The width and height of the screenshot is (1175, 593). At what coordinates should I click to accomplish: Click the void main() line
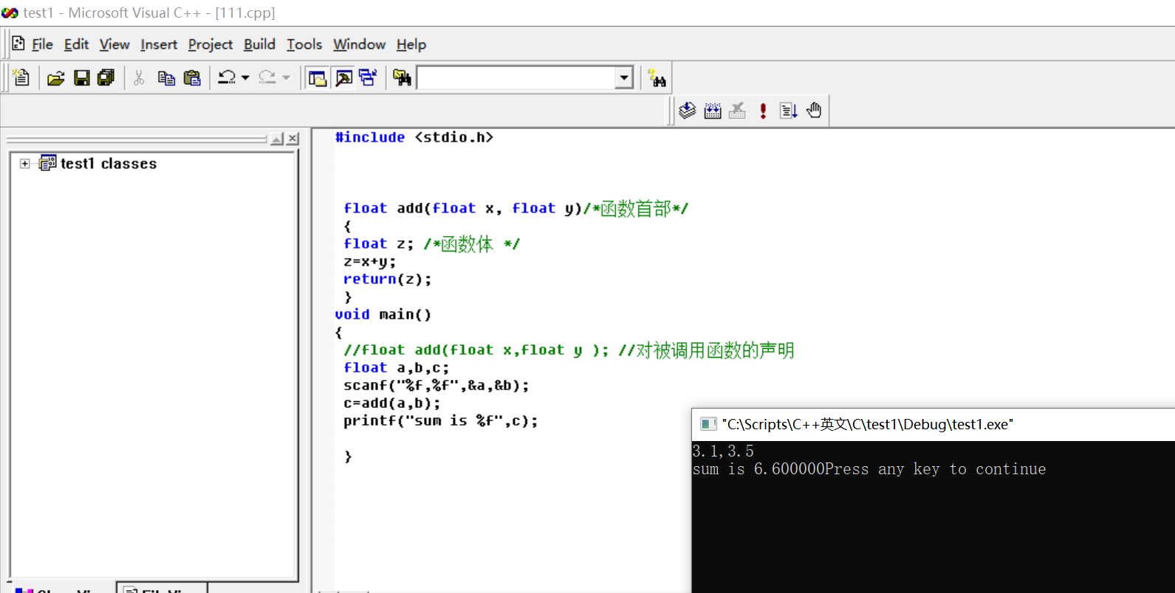(383, 315)
